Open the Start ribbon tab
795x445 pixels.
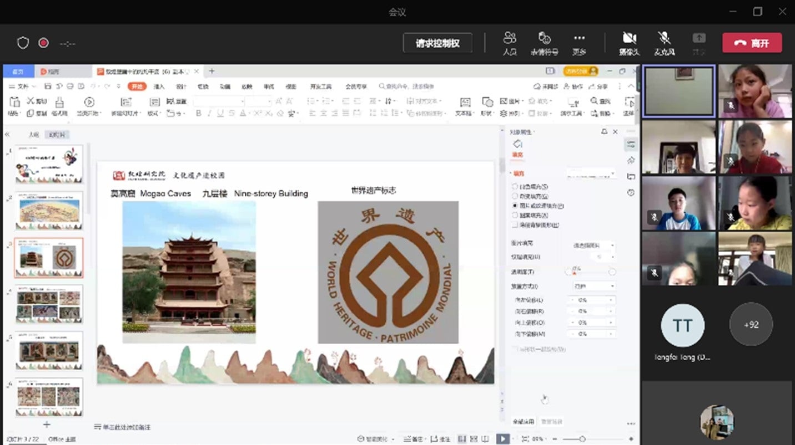[x=137, y=86]
